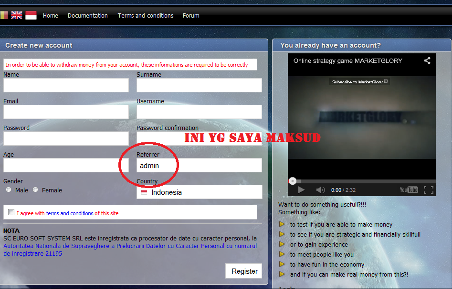Open terms and conditions link in agreement
452x289 pixels.
tap(70, 213)
